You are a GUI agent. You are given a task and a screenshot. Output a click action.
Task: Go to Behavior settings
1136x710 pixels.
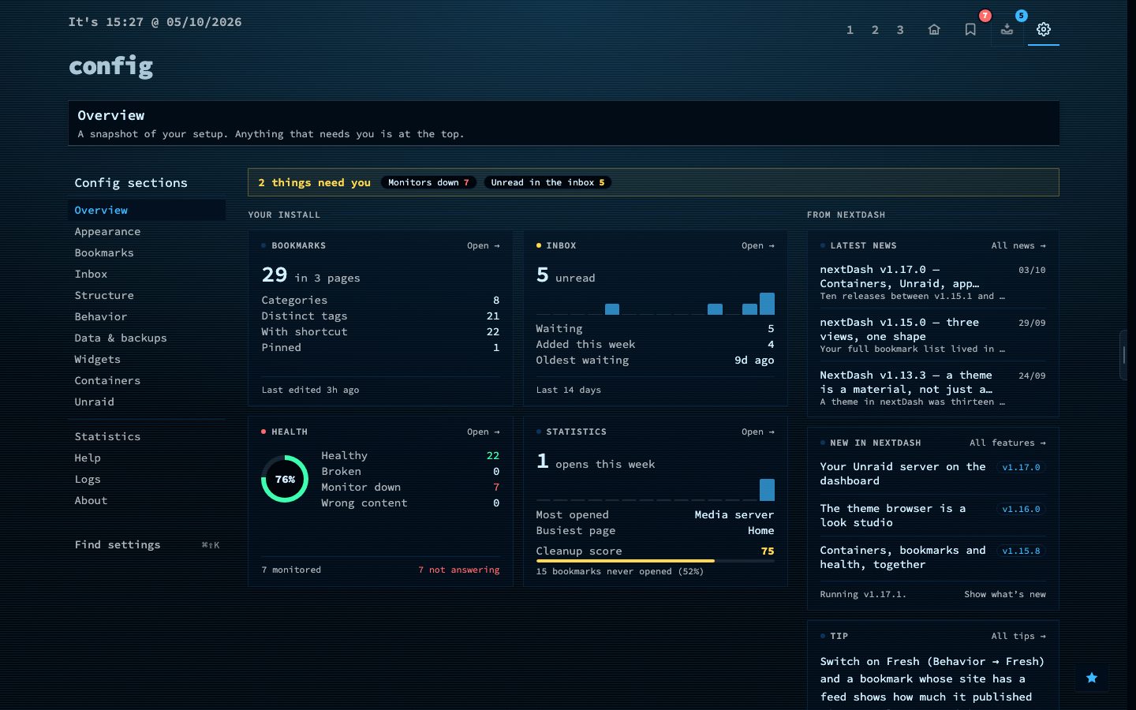(147, 316)
